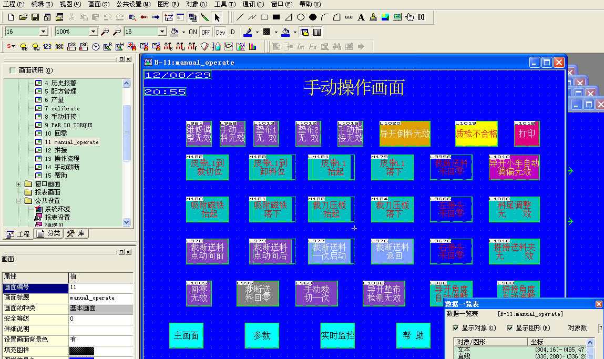Select the straight line drawing tool
The height and width of the screenshot is (359, 604).
pos(240,17)
